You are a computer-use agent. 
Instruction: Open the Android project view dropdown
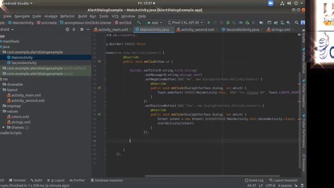click(x=7, y=29)
